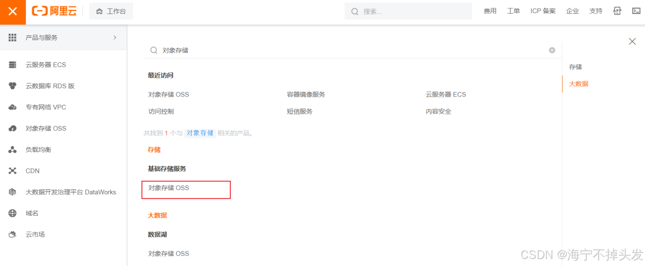The height and width of the screenshot is (266, 645).
Task: Open the 工作台 home button
Action: pyautogui.click(x=111, y=11)
